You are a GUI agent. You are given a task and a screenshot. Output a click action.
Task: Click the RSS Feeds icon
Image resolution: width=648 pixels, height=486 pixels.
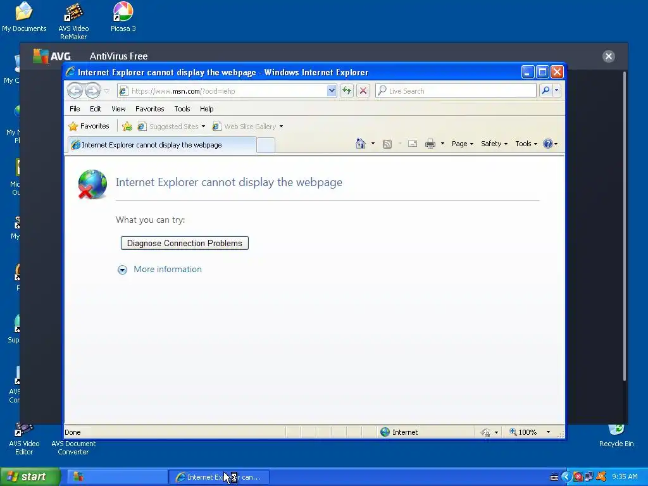(x=387, y=144)
